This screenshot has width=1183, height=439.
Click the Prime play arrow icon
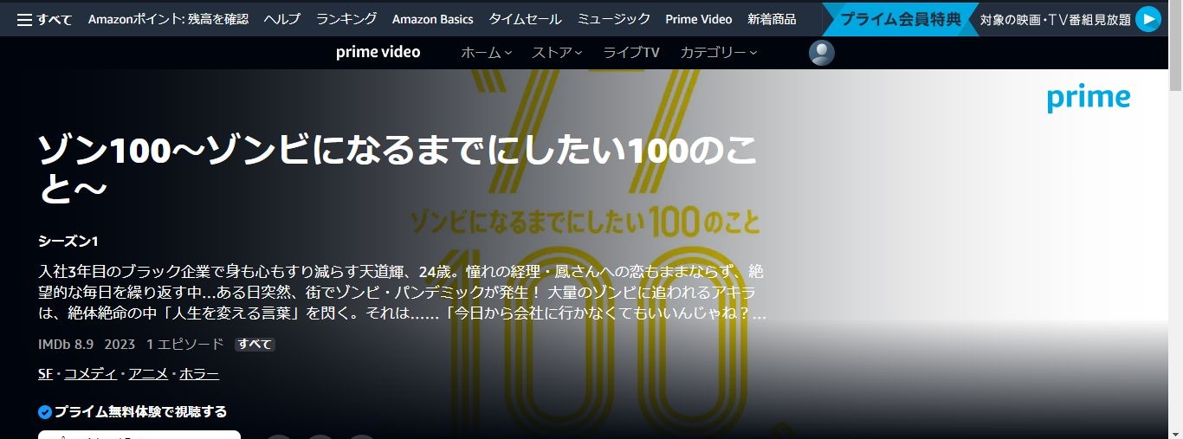tap(1147, 19)
